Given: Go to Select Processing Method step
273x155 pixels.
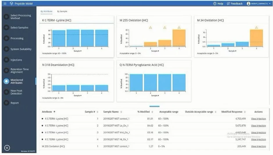Looking at the screenshot, I should pos(21,17).
